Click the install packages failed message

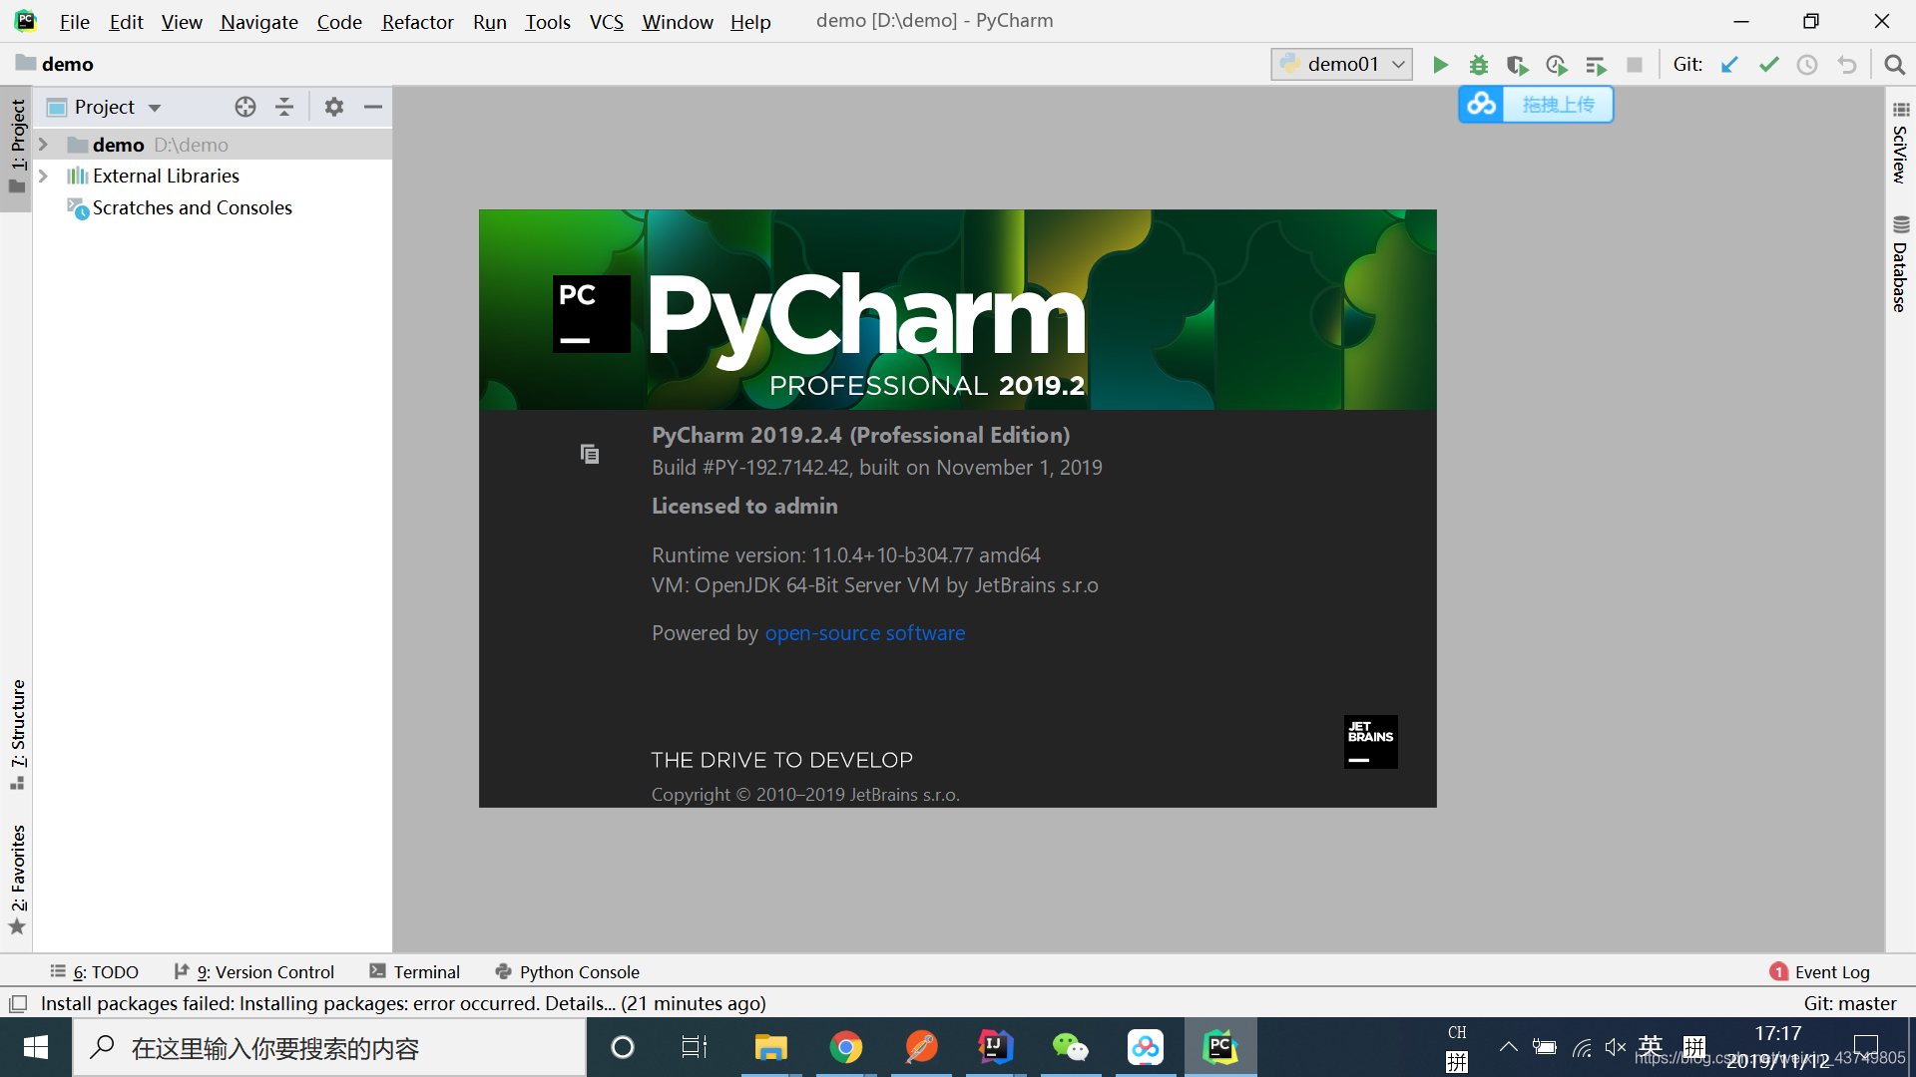click(403, 1003)
